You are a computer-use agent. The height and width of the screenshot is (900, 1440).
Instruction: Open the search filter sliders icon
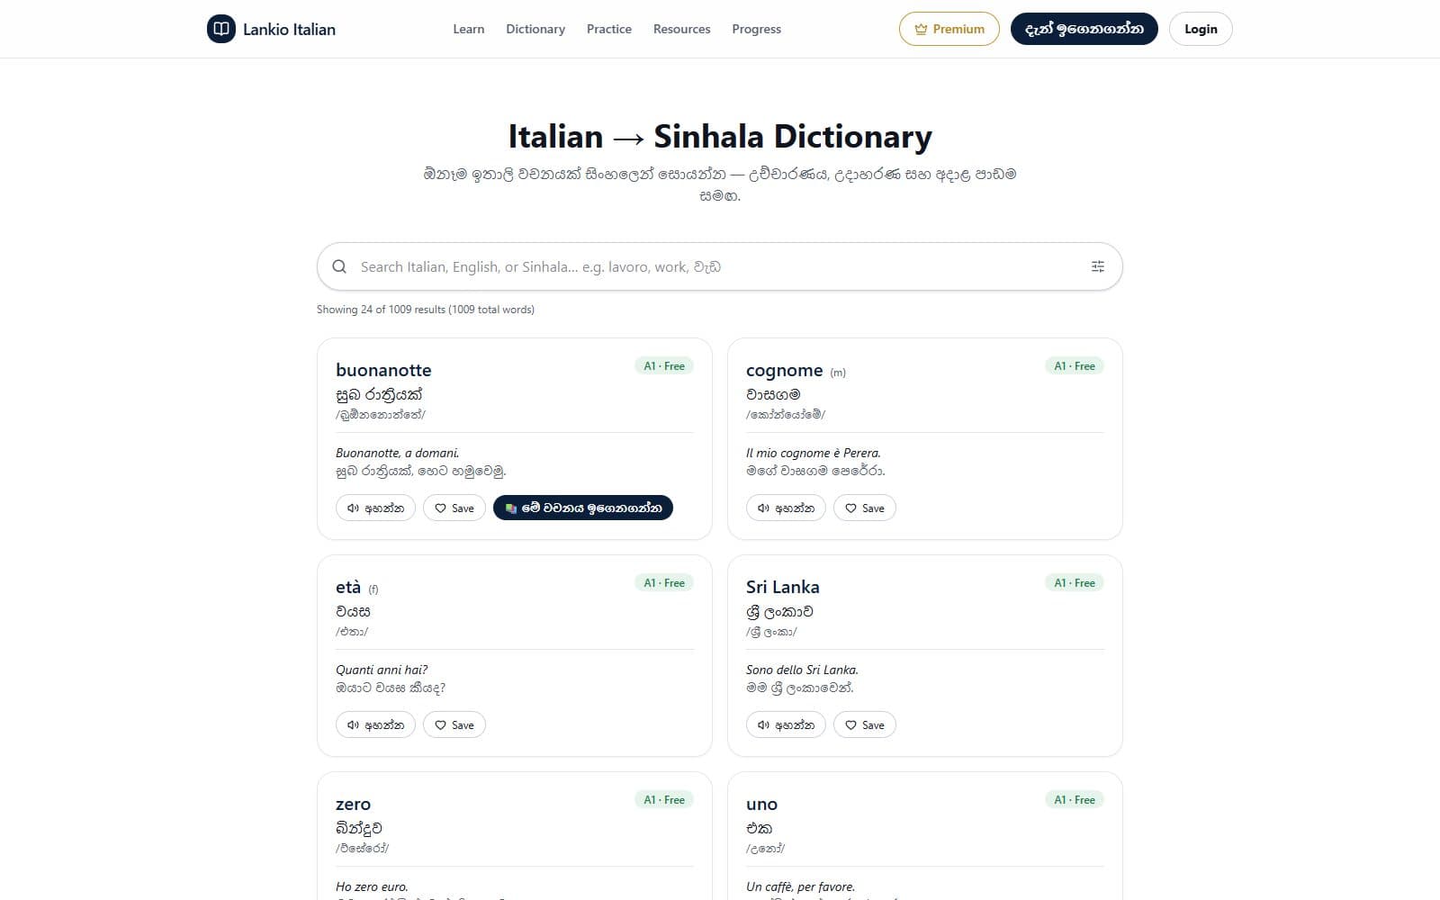[1098, 266]
